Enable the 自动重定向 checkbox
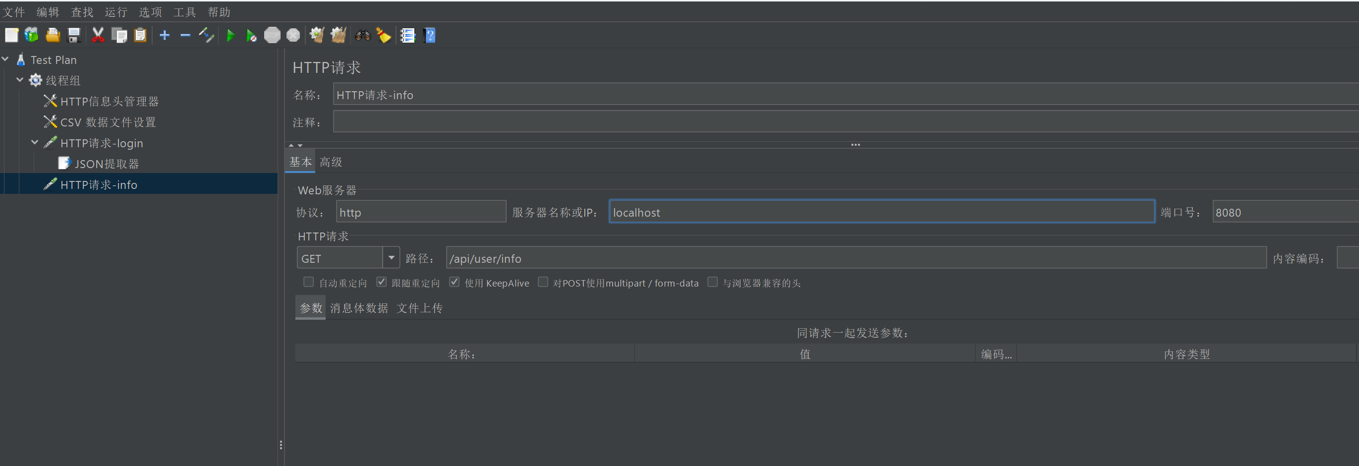Viewport: 1359px width, 466px height. click(x=309, y=282)
